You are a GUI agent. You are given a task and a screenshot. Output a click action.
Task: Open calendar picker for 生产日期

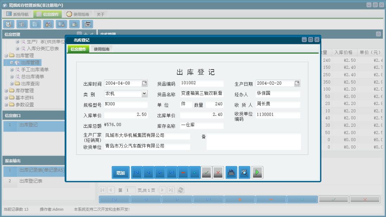[297, 83]
